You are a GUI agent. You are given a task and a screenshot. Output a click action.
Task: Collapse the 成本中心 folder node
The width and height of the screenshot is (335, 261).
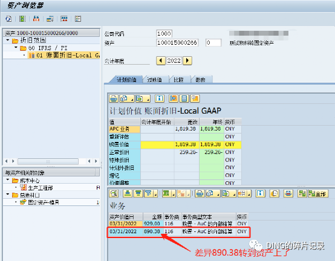(8, 180)
